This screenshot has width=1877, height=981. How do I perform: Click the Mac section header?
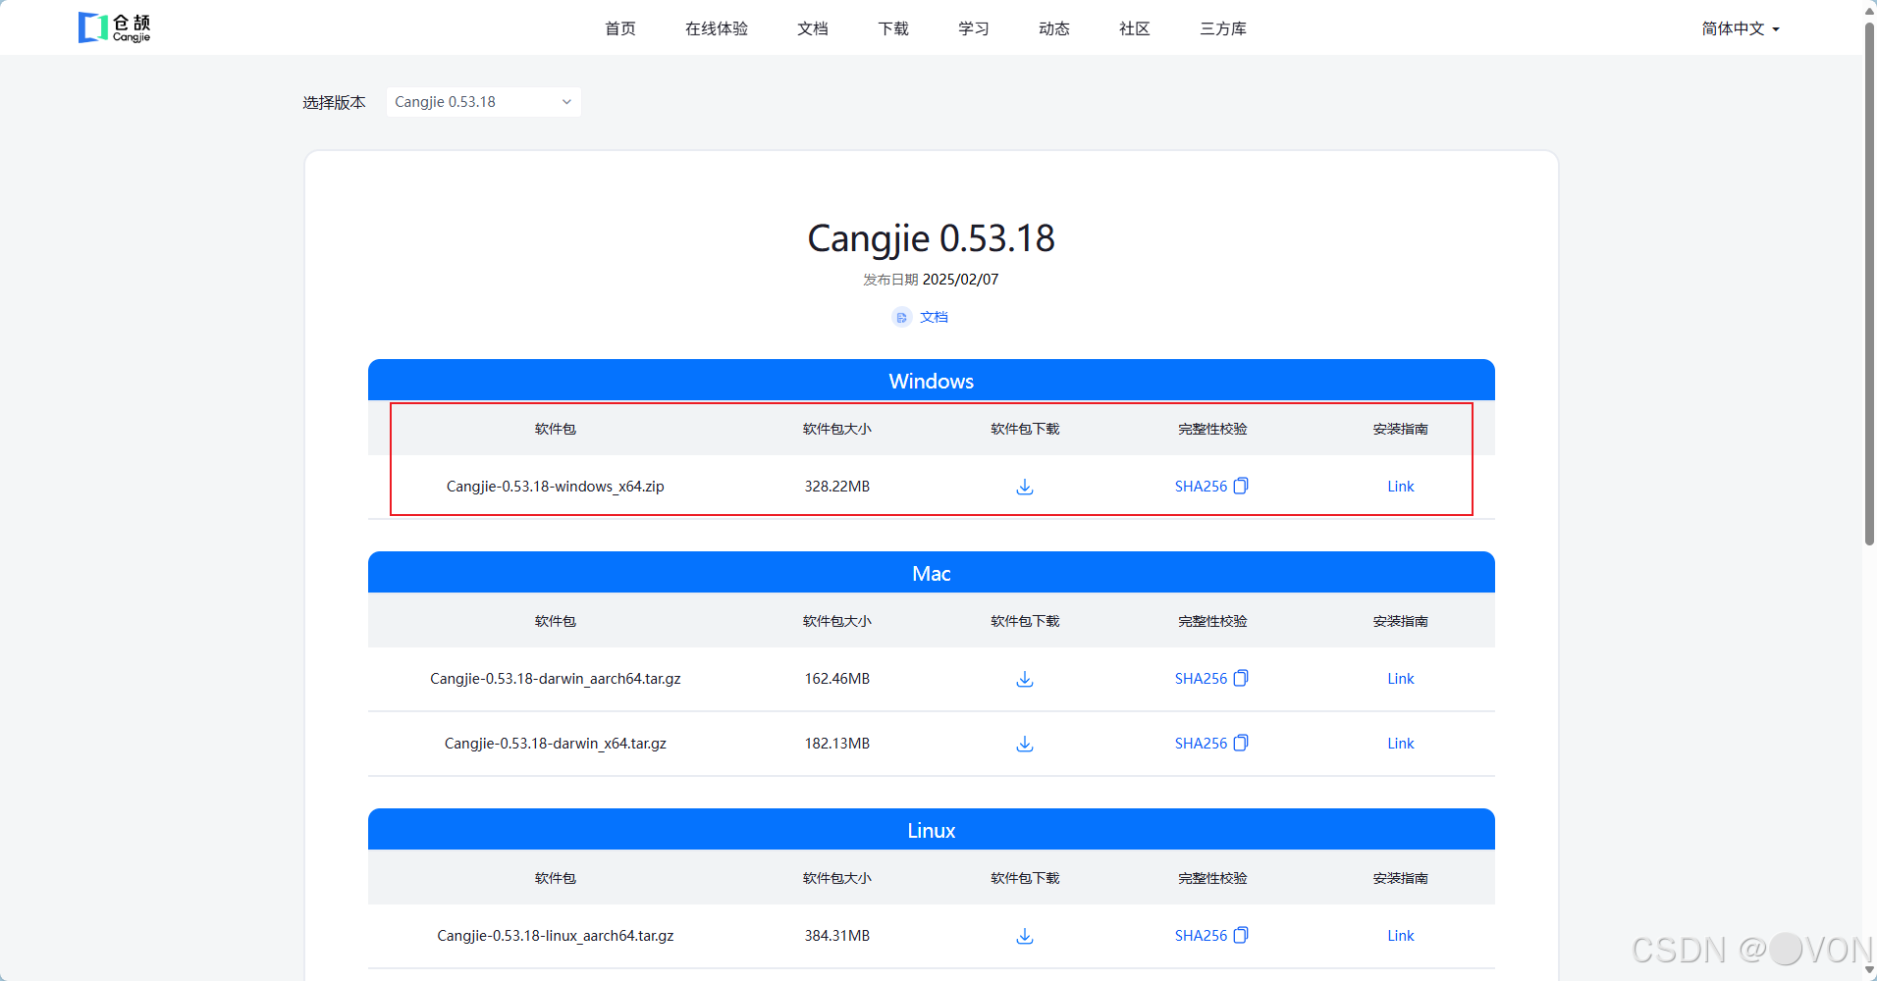(x=932, y=573)
